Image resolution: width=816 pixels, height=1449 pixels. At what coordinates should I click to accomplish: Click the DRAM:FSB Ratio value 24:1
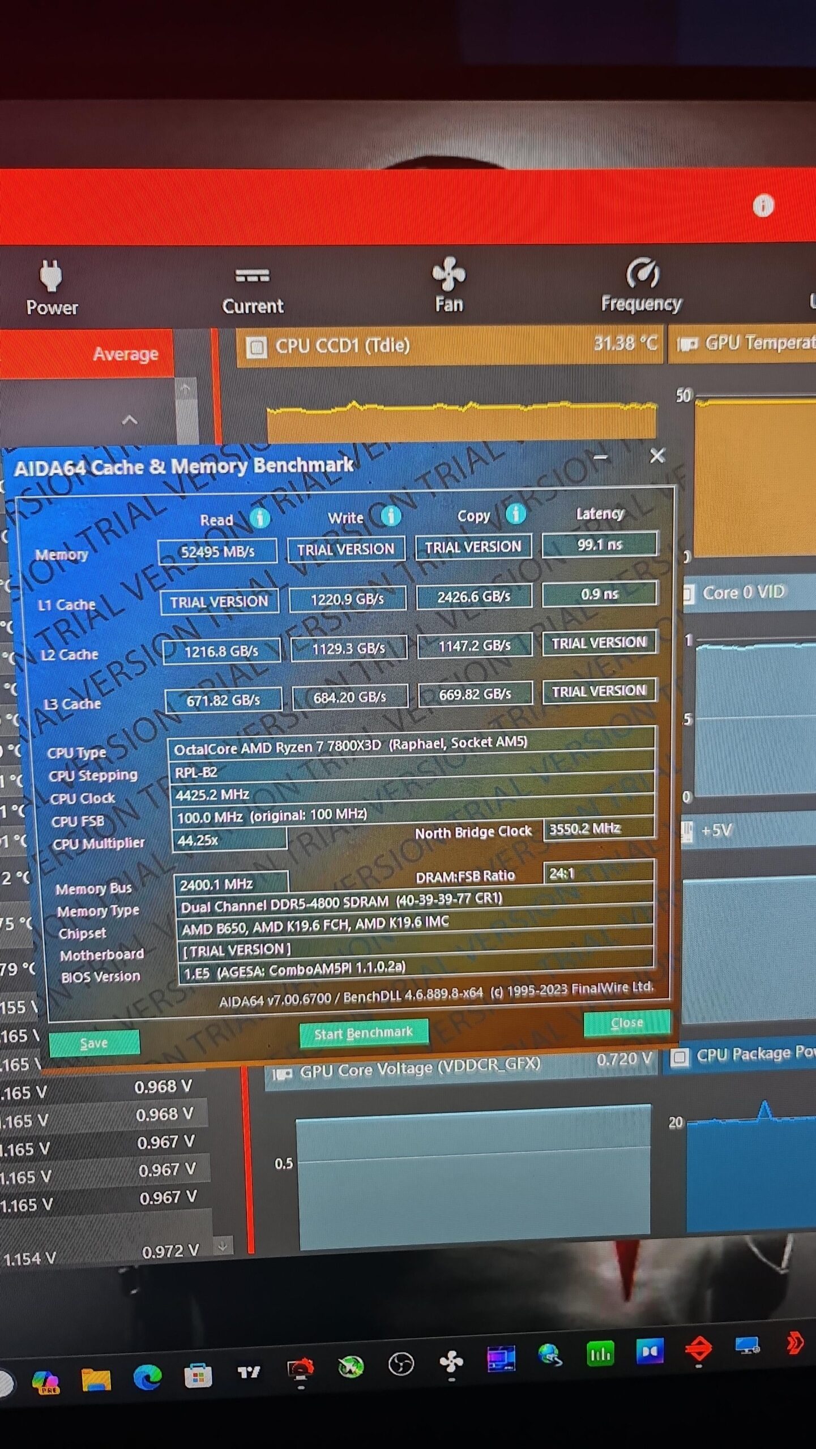pos(599,873)
